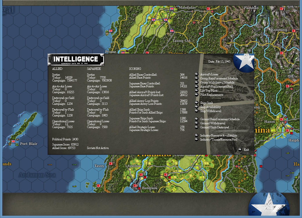Select Japanese base marker at Paoshan

click(281, 9)
